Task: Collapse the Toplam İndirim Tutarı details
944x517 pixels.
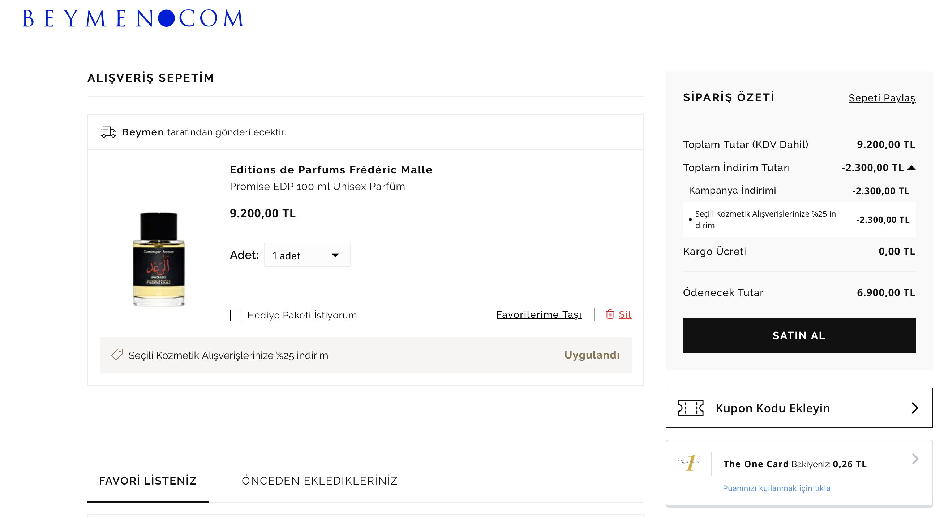Action: [x=911, y=168]
